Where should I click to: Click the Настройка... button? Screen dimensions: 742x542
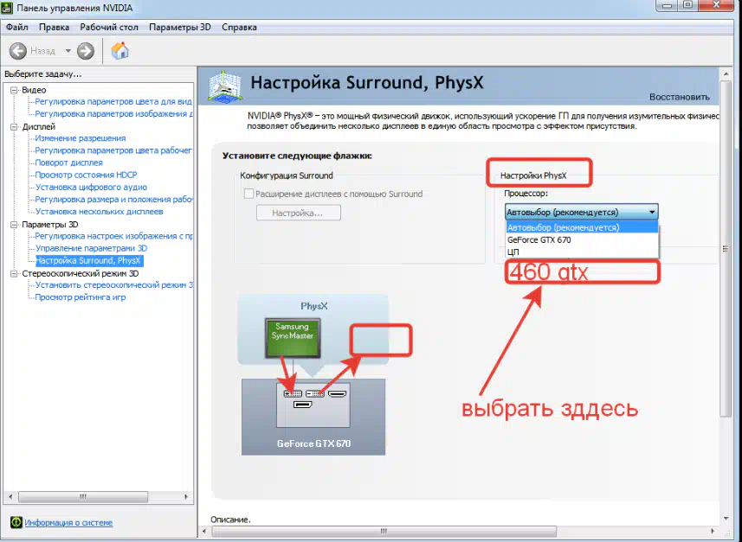(x=298, y=213)
